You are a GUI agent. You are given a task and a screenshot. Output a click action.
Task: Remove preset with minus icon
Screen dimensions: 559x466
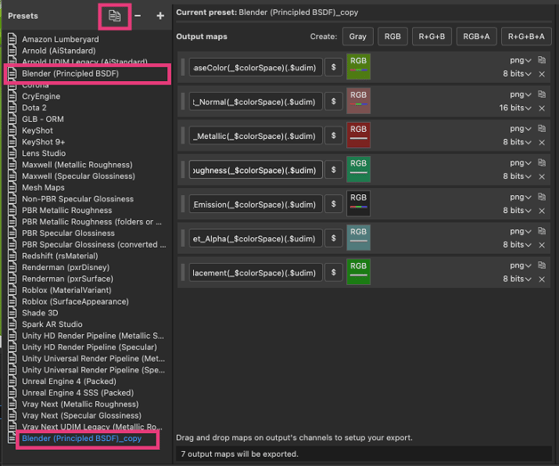138,16
